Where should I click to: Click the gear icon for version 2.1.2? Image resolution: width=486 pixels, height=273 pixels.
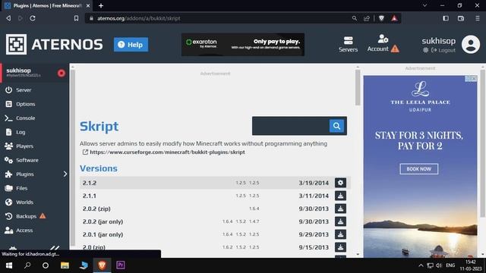click(340, 183)
